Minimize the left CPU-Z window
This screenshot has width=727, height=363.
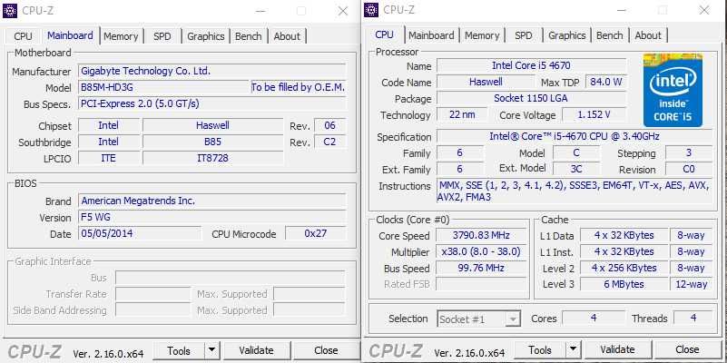tap(260, 11)
